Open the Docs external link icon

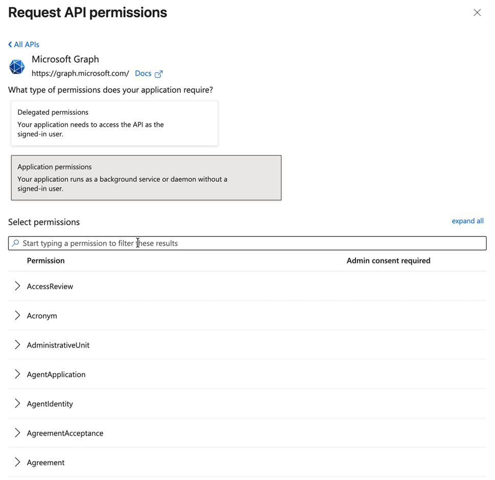[x=158, y=74]
